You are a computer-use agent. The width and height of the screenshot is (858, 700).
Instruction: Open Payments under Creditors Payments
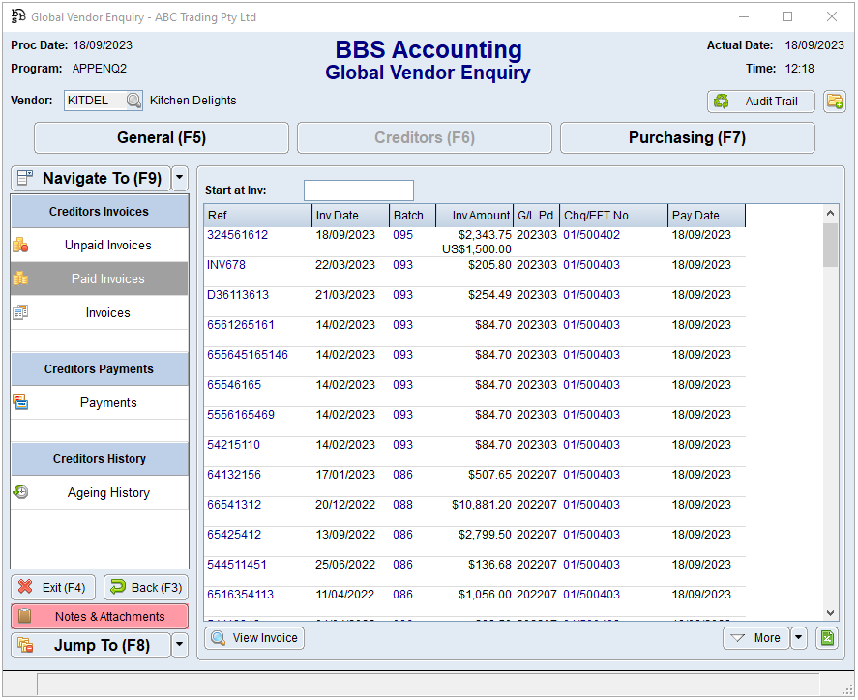click(x=107, y=403)
